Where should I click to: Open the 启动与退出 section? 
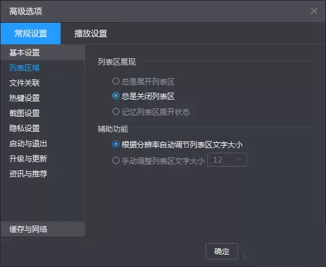(42, 143)
